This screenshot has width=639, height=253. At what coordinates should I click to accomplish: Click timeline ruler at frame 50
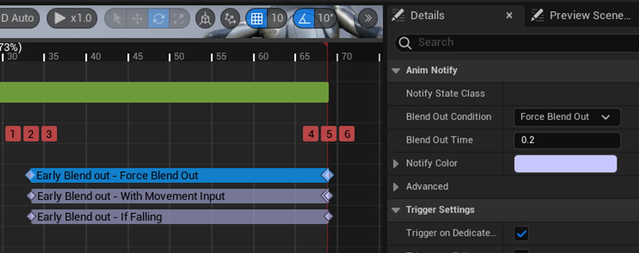[179, 56]
